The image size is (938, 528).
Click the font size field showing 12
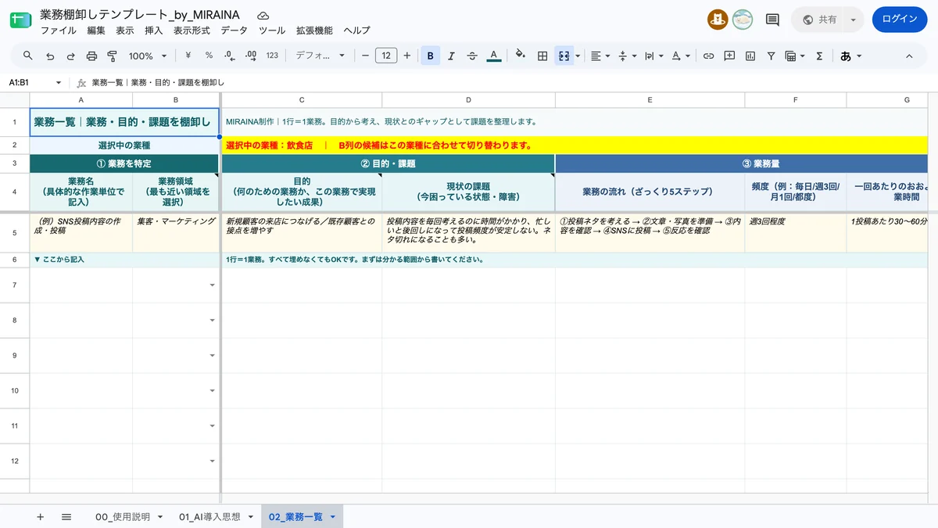(x=386, y=56)
